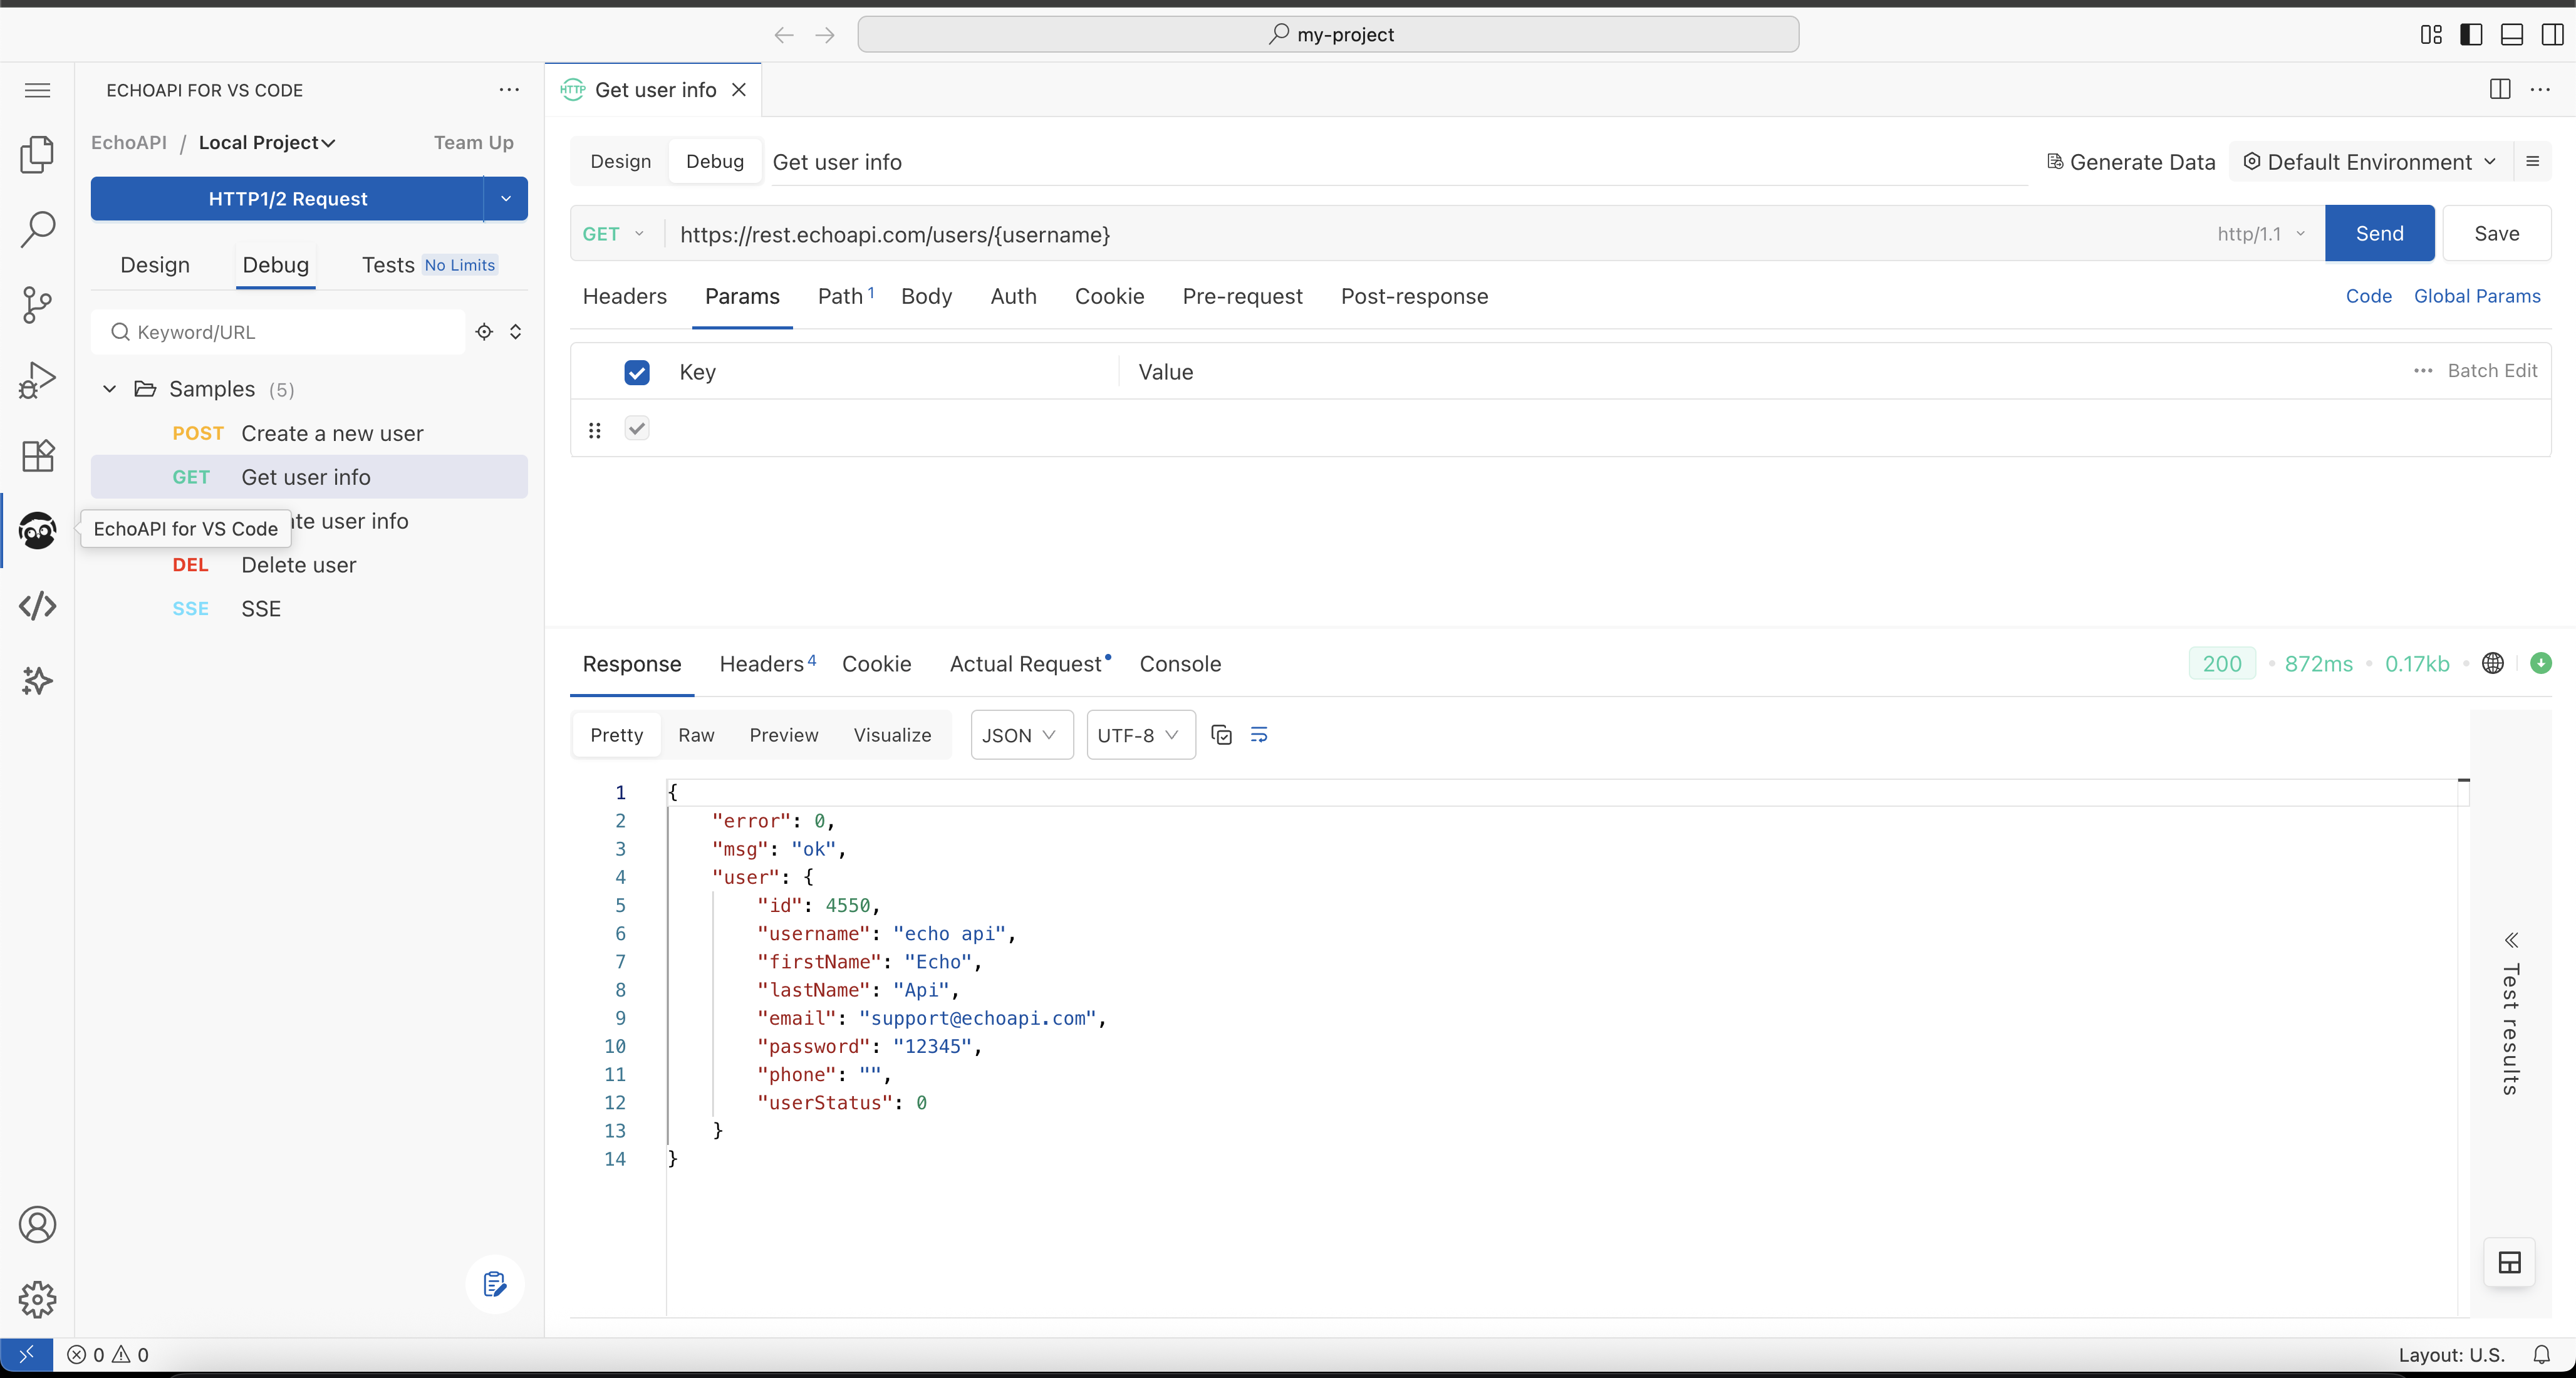This screenshot has height=1378, width=2576.
Task: Open the notifications bell
Action: click(x=2542, y=1355)
